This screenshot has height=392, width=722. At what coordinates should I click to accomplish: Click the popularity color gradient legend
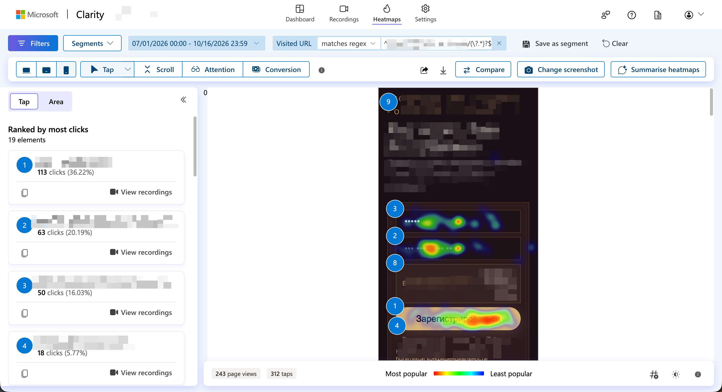point(459,373)
